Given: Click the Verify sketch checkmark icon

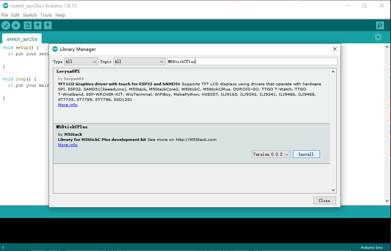Looking at the screenshot, I should (x=6, y=25).
